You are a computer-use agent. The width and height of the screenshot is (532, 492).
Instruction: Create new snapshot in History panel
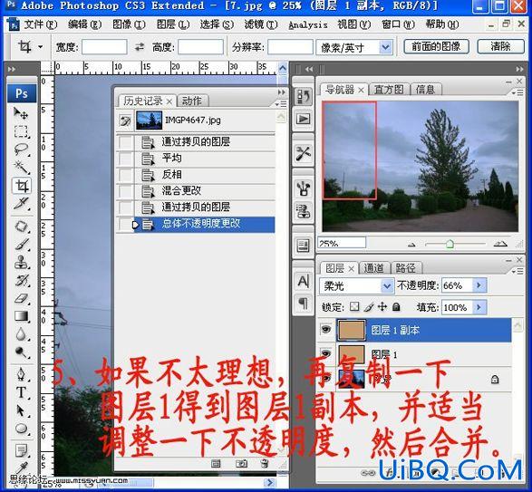coord(241,464)
